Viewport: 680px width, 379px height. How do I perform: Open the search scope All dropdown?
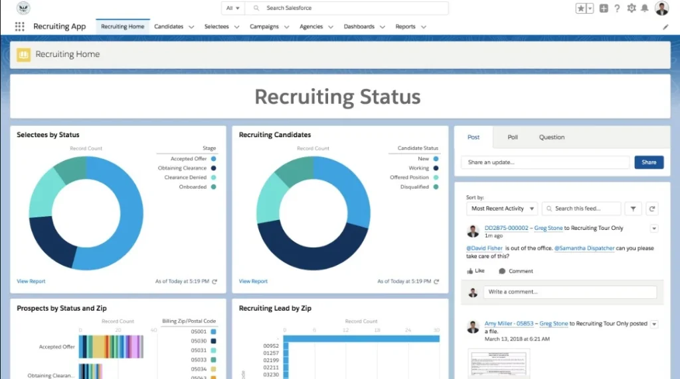coord(233,8)
